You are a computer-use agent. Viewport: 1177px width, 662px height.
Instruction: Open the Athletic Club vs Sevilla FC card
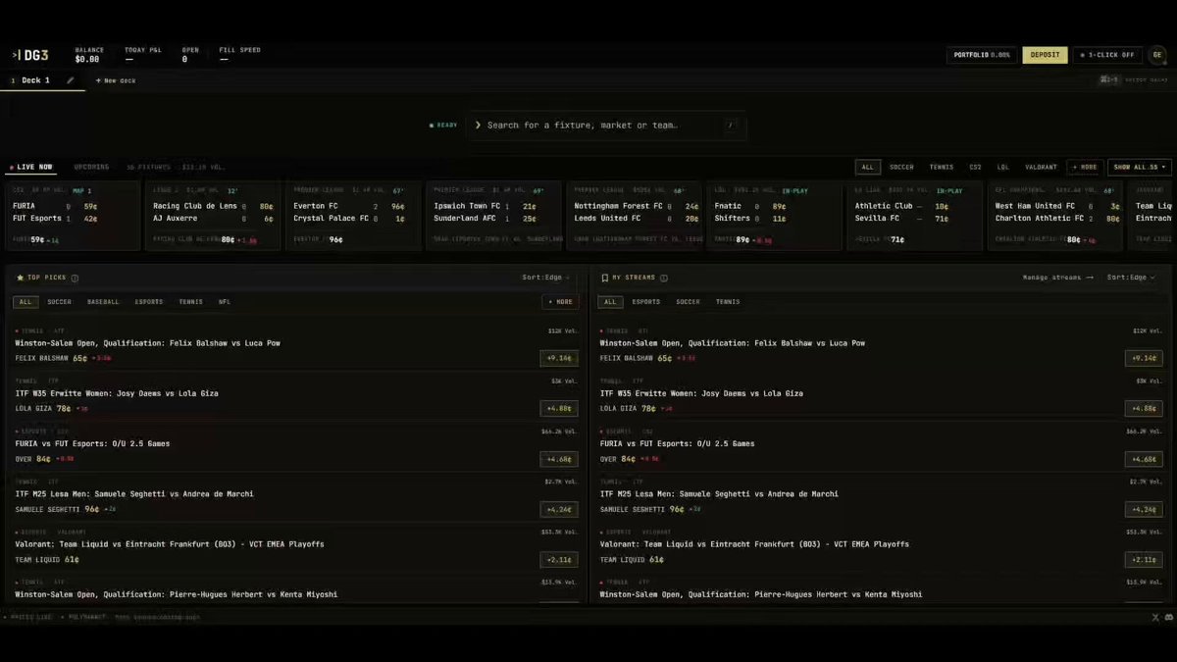coord(914,216)
